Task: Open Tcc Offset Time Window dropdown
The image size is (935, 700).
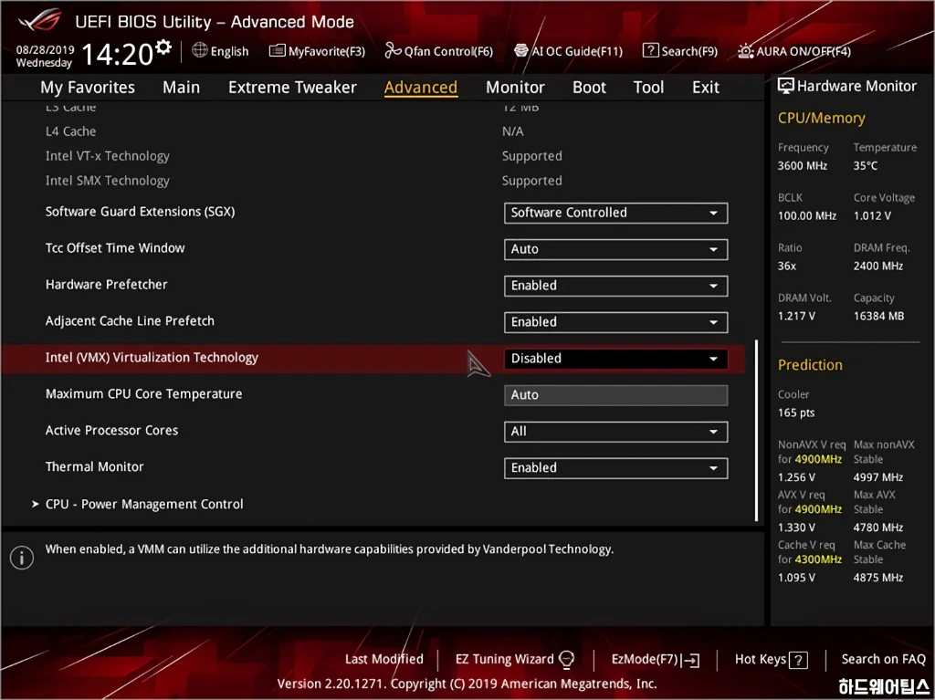Action: point(615,249)
